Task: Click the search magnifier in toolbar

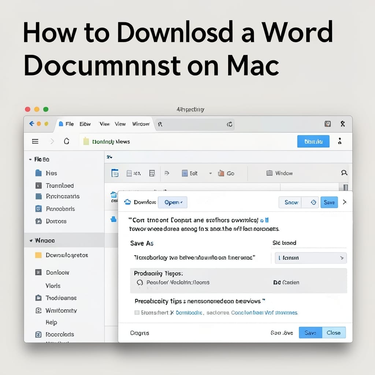Action: 344,173
